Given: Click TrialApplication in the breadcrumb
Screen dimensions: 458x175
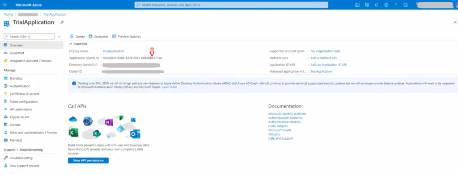Looking at the screenshot, I should coord(55,14).
